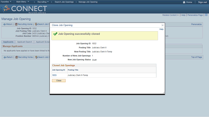
Task: Click the 'Judiciary Clerk II-Temp' table cell
Action: tap(78, 75)
